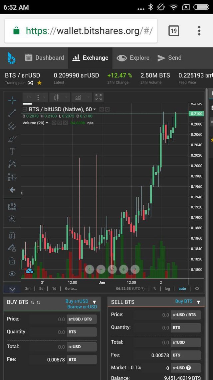Screen dimensions: 213x380
Task: Select the trend line drawing tool
Action: (12, 113)
